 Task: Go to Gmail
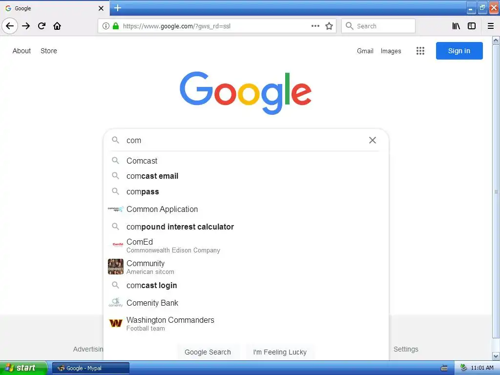[365, 51]
